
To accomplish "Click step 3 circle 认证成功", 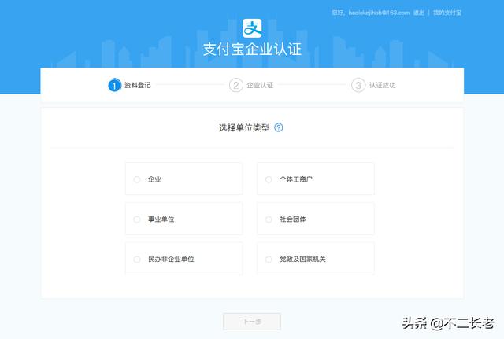I will point(358,85).
